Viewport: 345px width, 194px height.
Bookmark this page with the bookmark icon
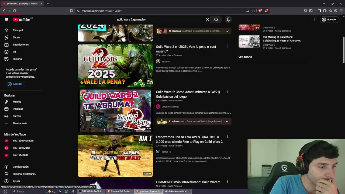coord(71,11)
